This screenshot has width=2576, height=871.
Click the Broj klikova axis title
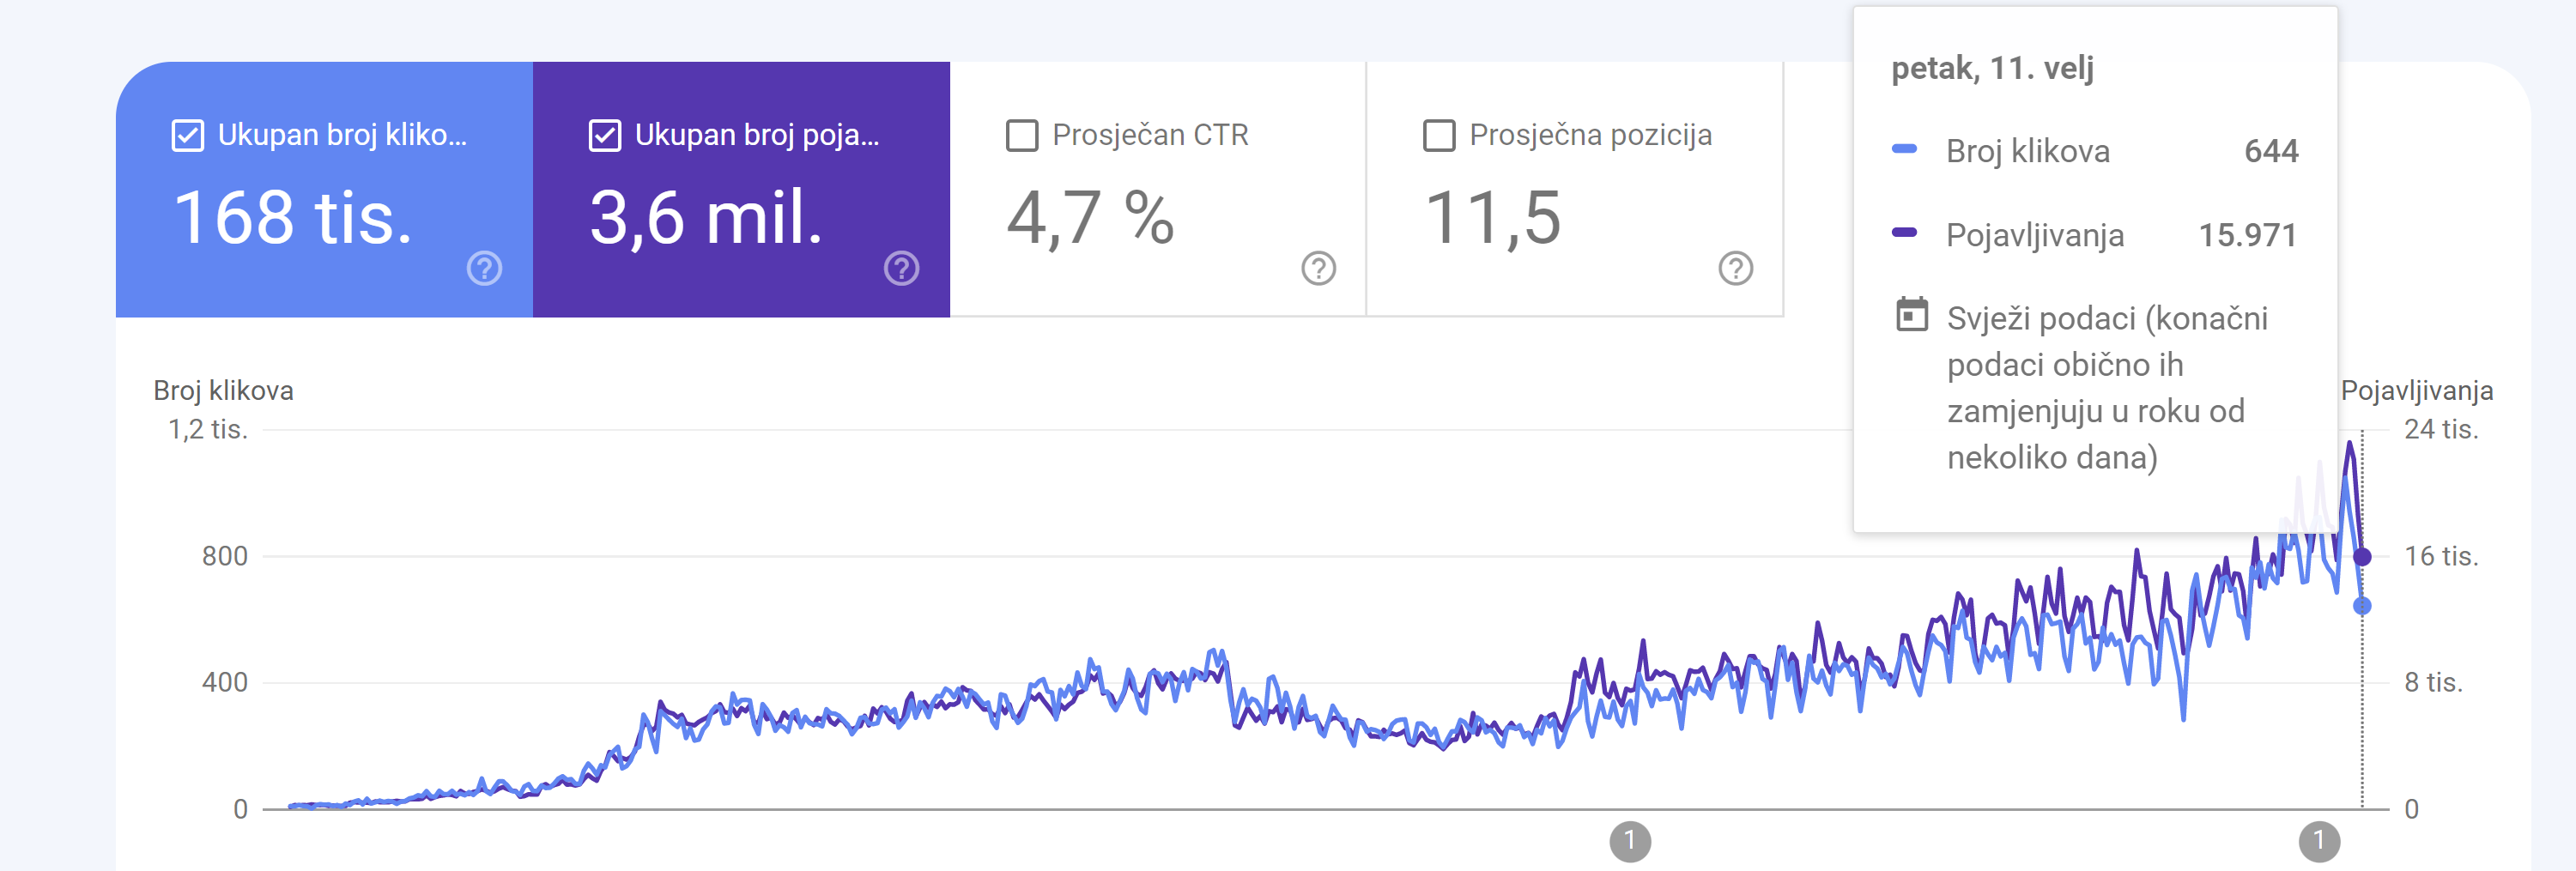click(223, 390)
